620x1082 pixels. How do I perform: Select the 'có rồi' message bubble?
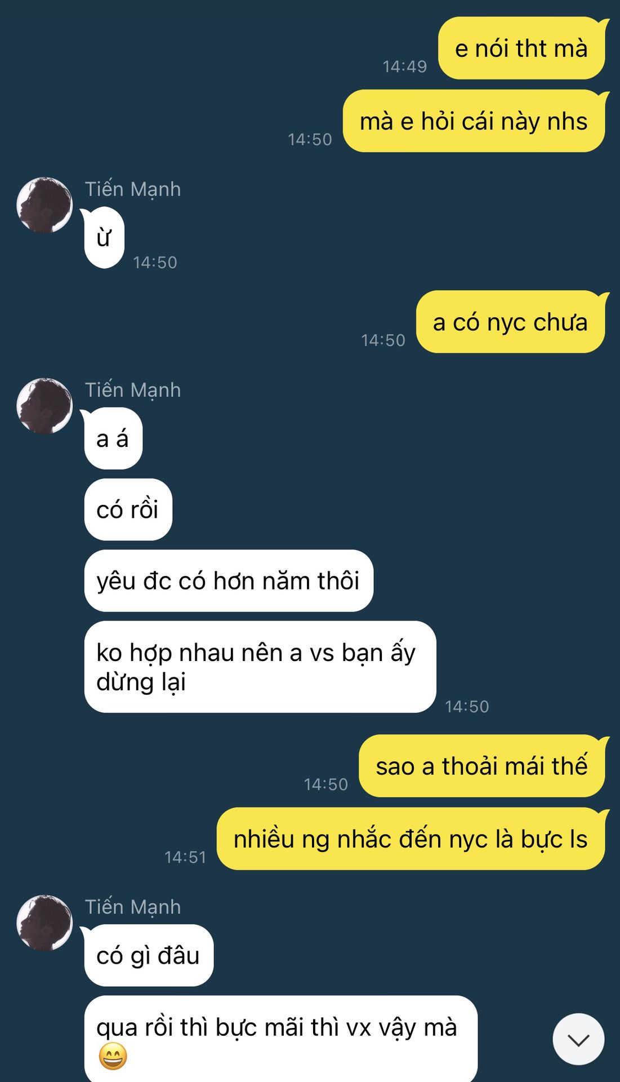tap(128, 509)
